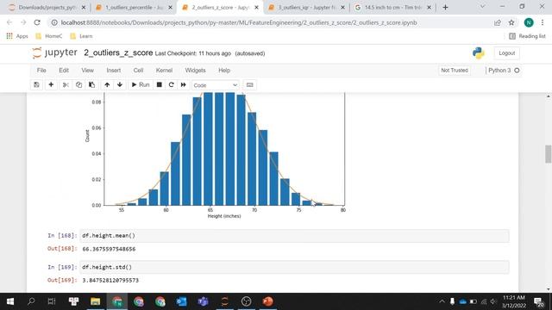Open the Insert menu
552x310 pixels.
click(x=114, y=71)
